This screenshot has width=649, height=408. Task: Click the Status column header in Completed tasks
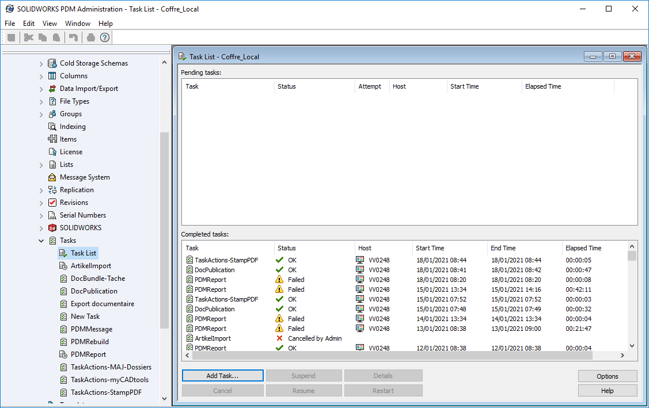[x=286, y=248]
